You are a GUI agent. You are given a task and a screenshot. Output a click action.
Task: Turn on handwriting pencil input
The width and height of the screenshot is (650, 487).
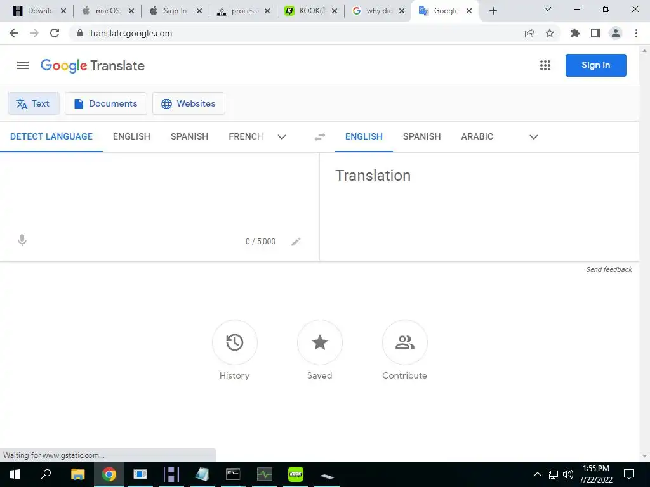tap(296, 242)
